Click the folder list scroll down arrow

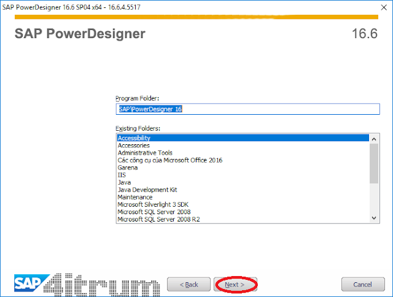(x=374, y=218)
